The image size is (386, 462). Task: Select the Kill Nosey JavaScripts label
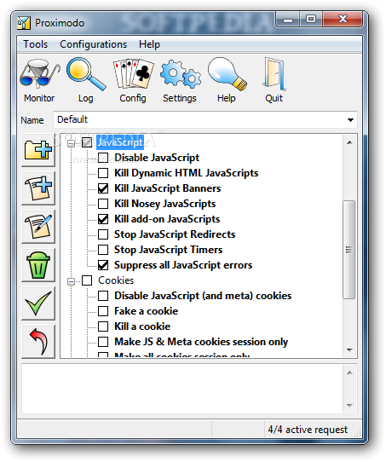click(165, 204)
